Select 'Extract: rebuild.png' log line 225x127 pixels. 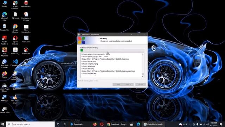click(x=88, y=66)
